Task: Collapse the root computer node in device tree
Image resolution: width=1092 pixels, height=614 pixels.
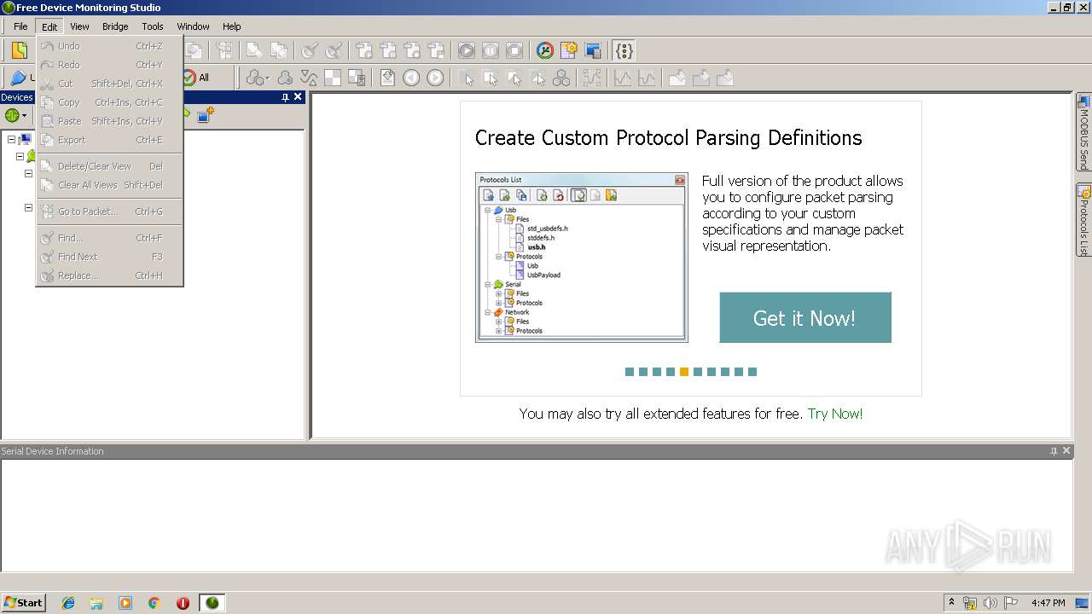Action: point(11,139)
